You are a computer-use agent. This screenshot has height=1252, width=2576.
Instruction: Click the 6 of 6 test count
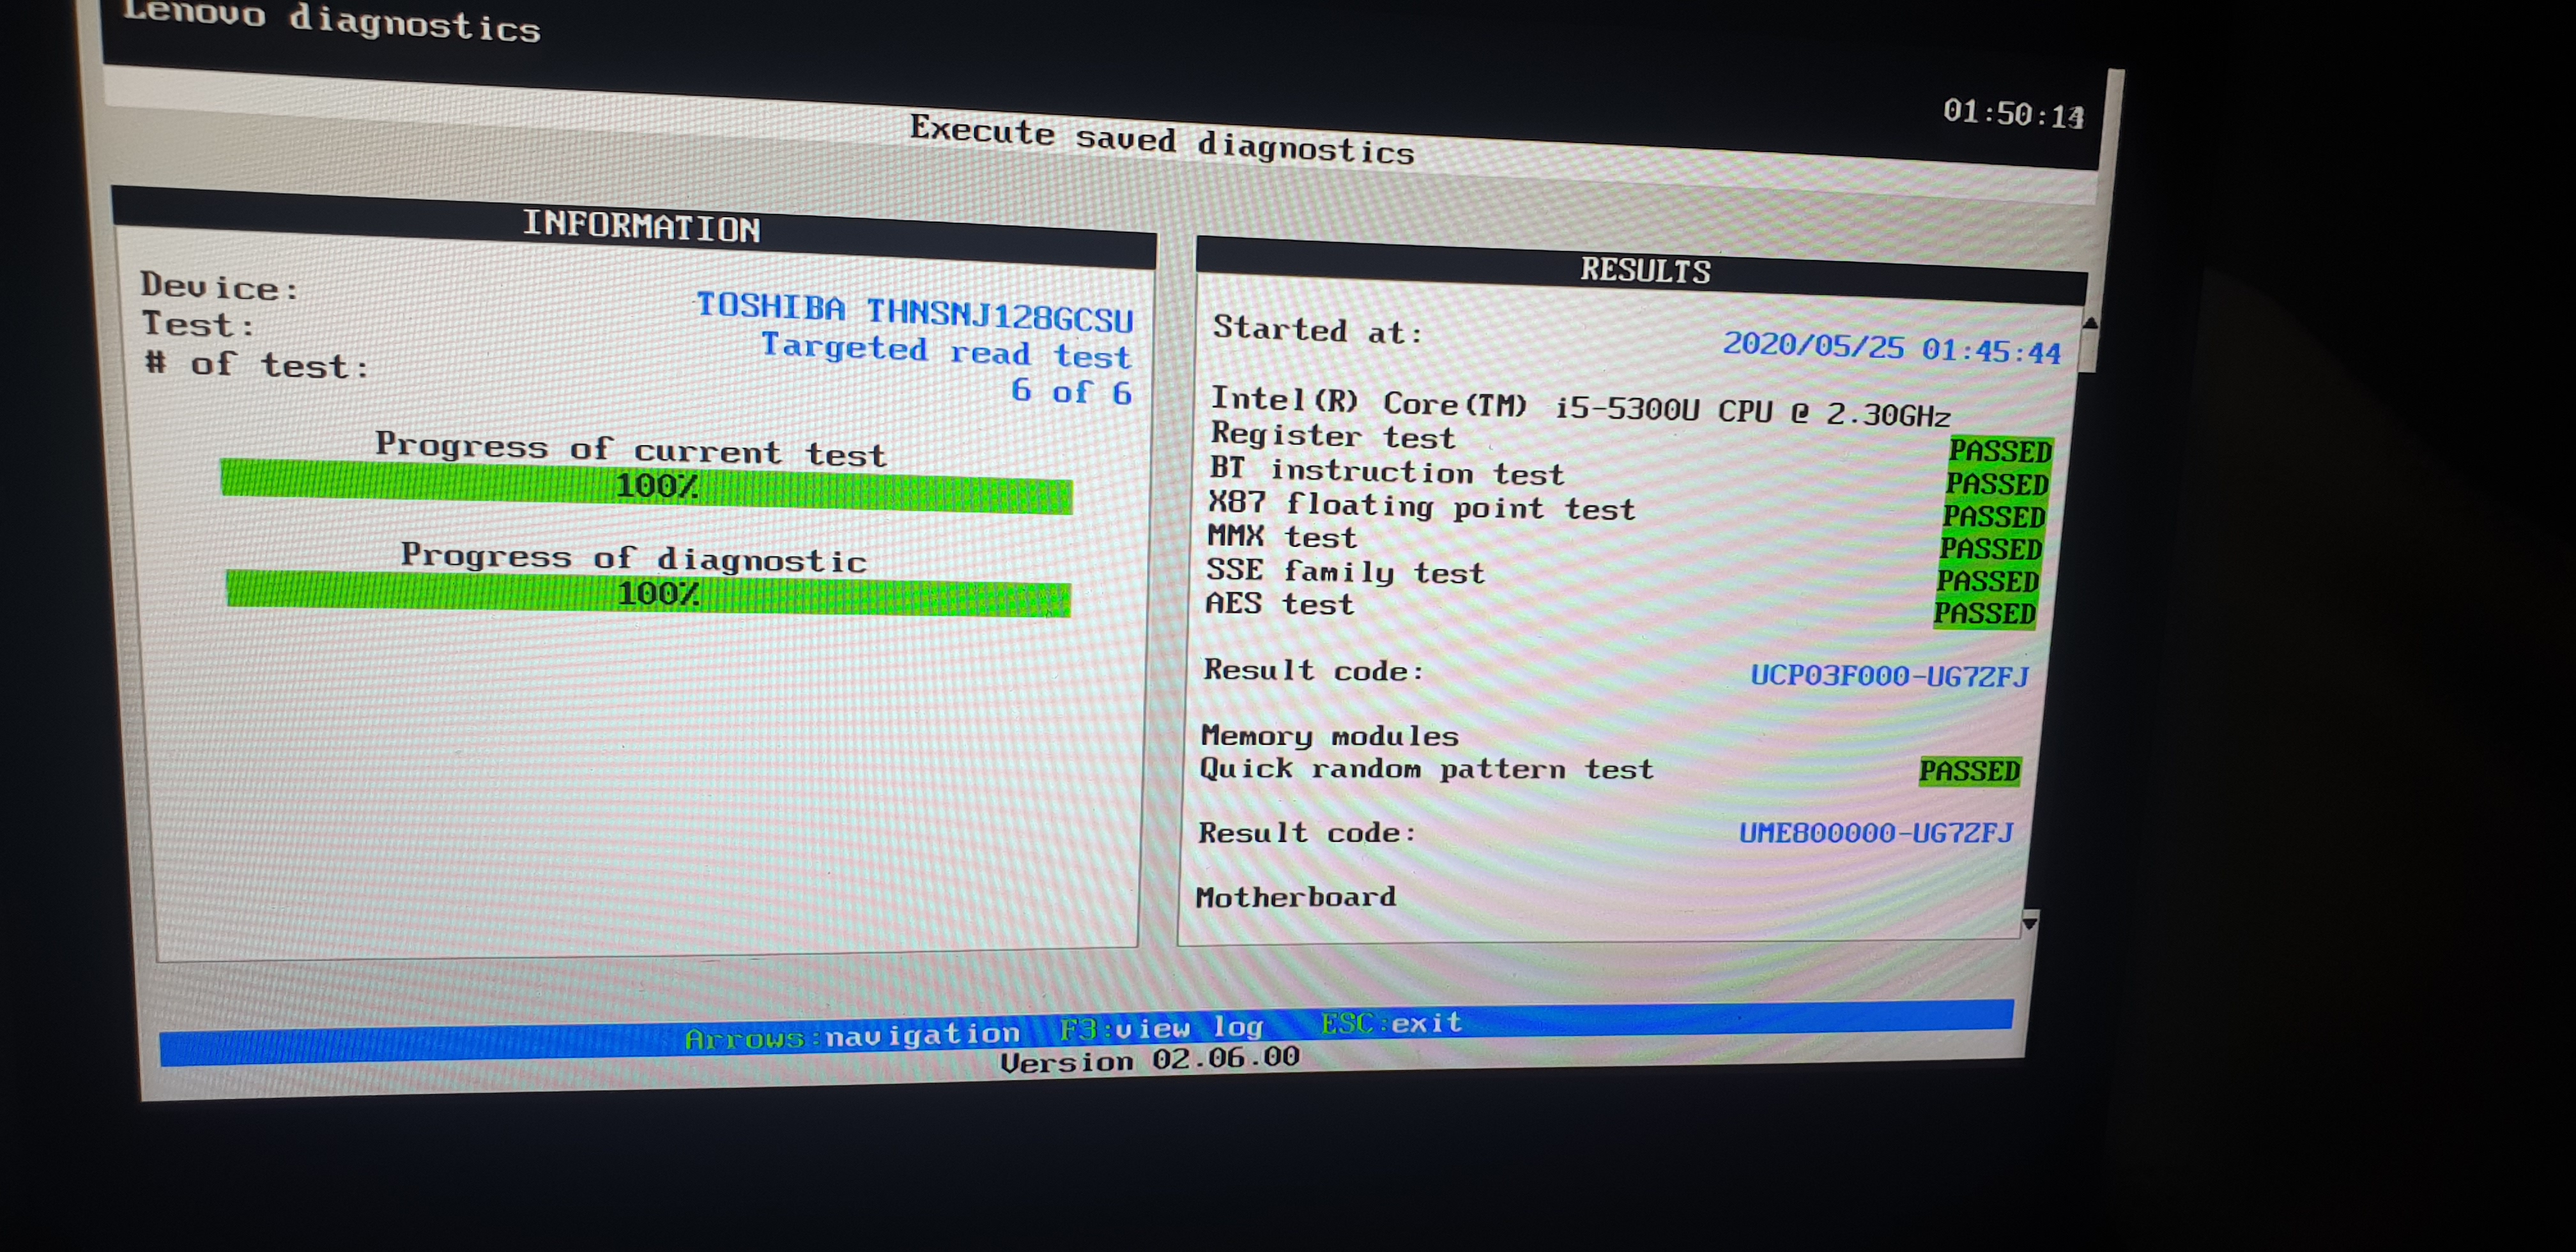point(1071,391)
